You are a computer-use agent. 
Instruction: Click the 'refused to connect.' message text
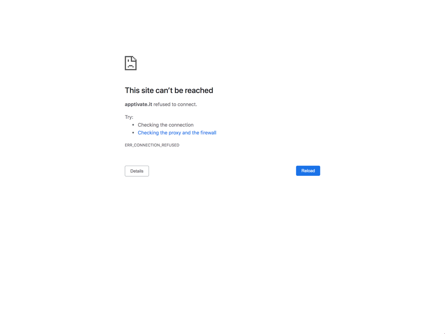175,104
